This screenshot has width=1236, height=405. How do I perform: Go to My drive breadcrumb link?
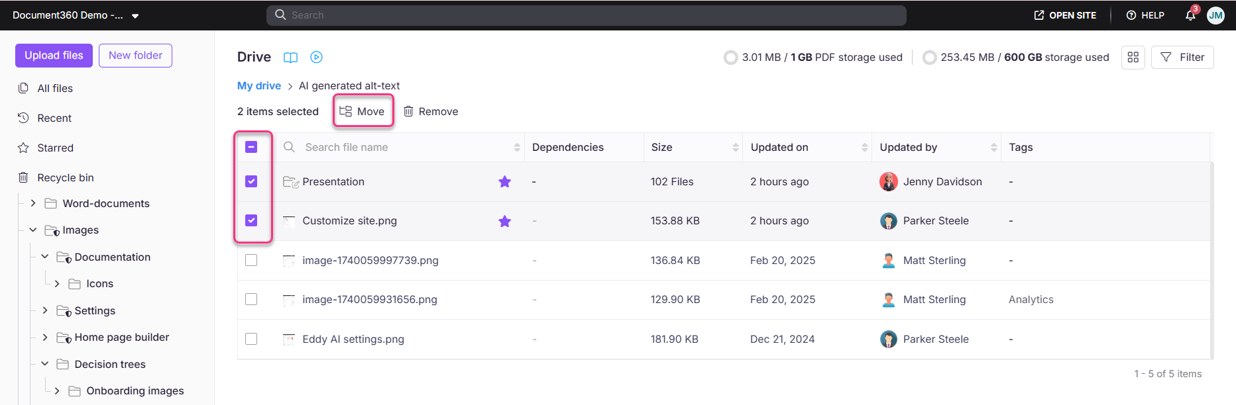(259, 85)
